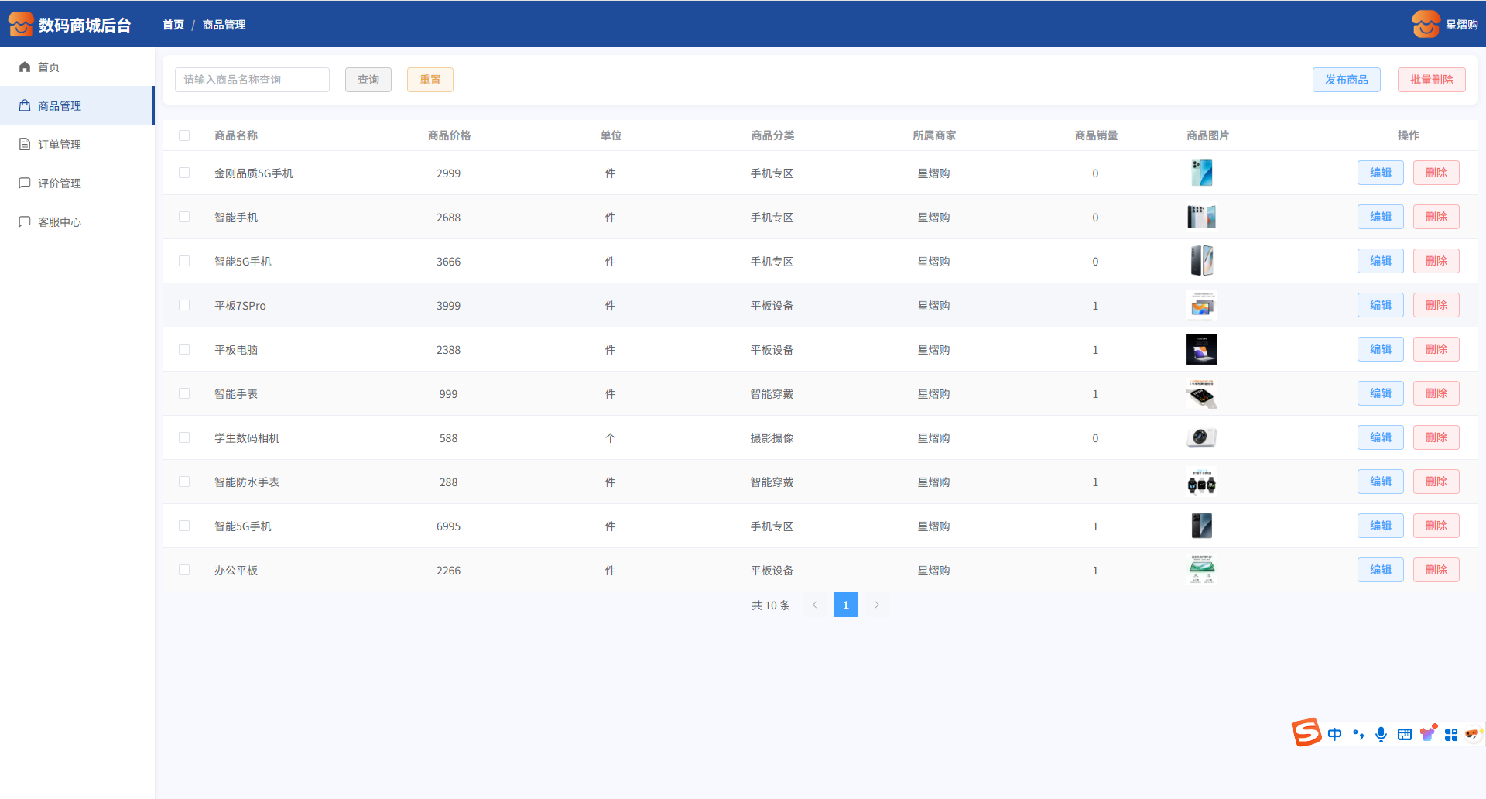This screenshot has width=1486, height=799.
Task: Click the shop logo icon beside 数码商城后台
Action: tap(21, 25)
